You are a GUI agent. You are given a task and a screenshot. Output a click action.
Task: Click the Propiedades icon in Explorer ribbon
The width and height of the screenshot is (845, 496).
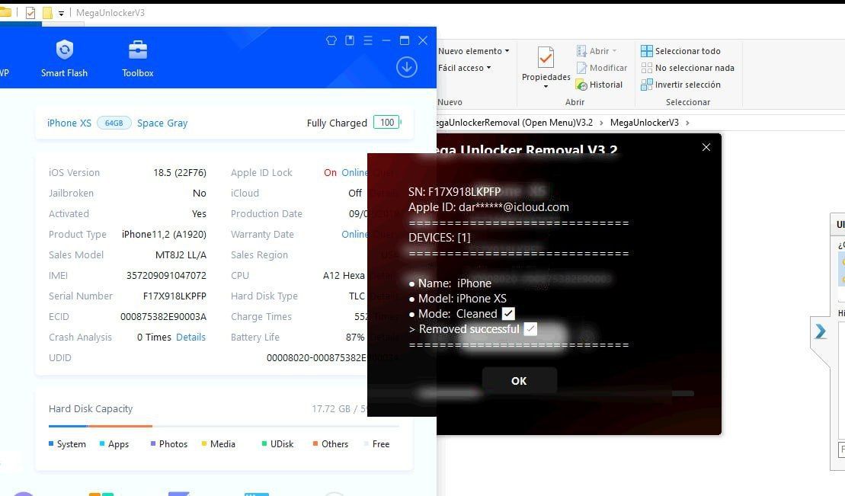pyautogui.click(x=546, y=58)
